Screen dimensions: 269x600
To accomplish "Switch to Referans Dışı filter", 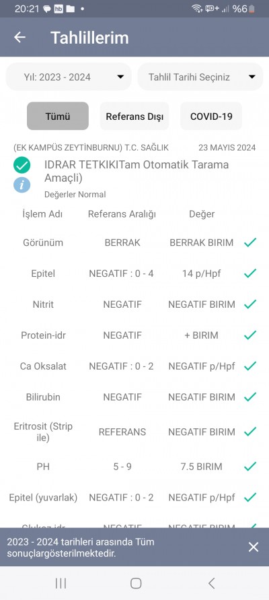I will [134, 116].
